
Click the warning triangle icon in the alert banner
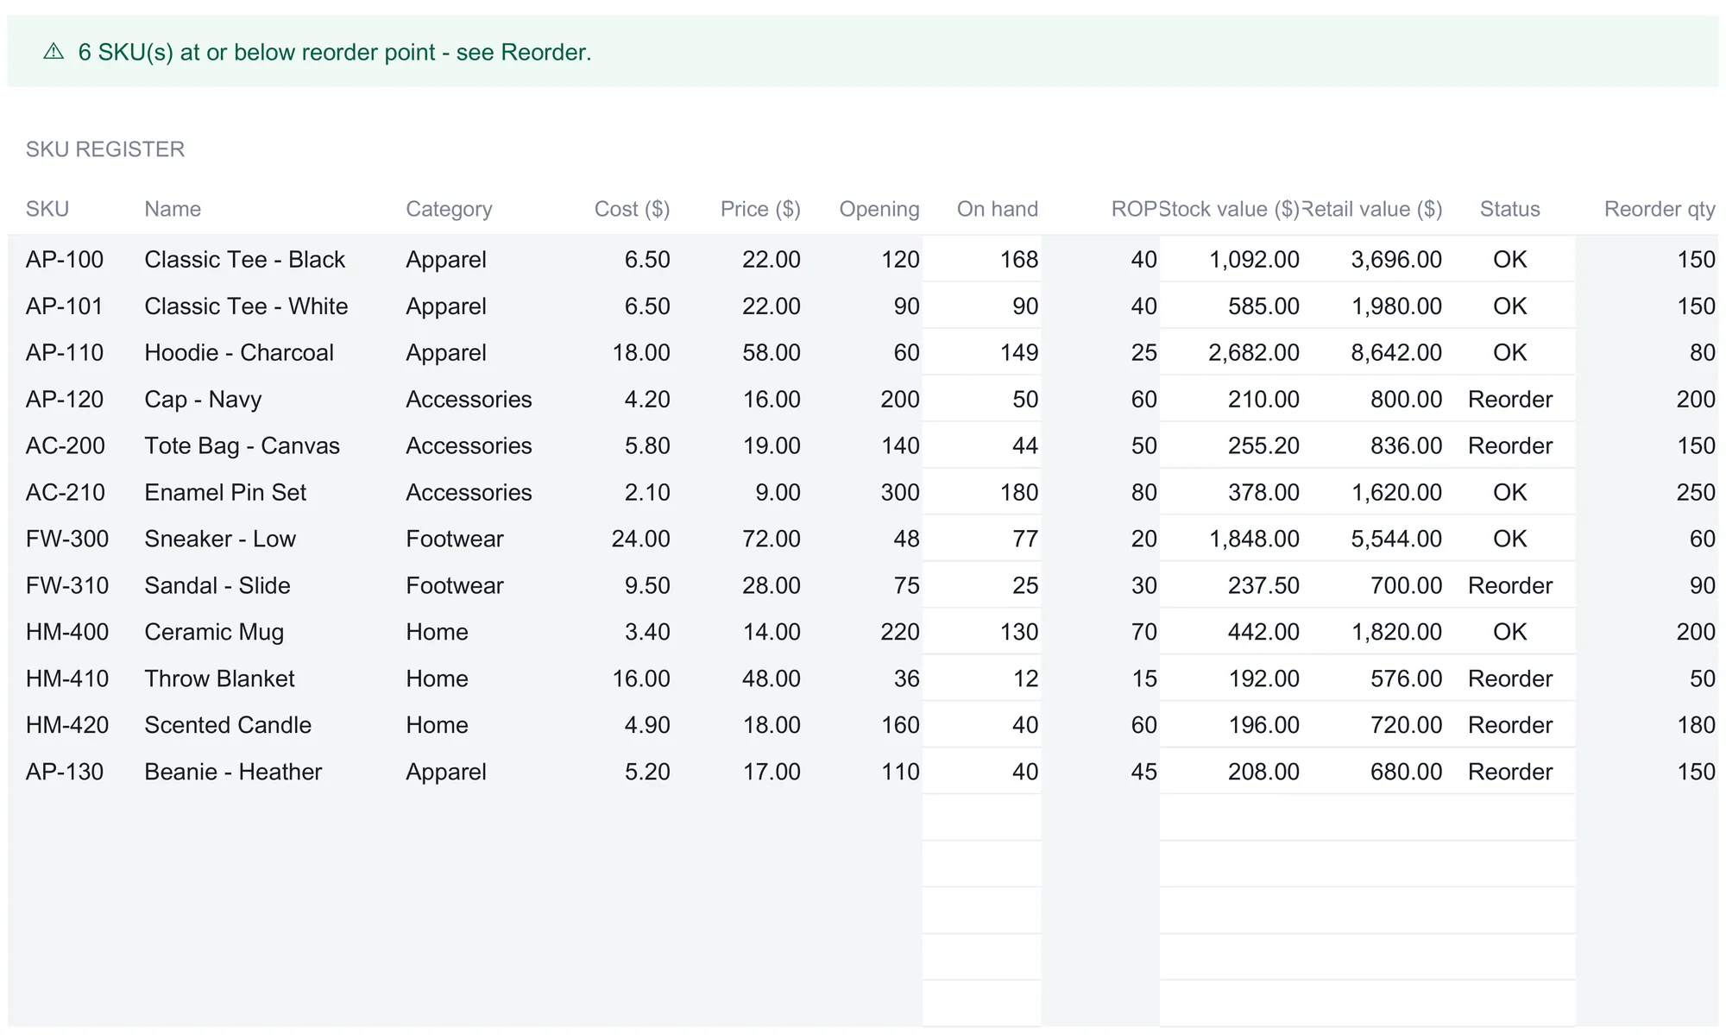[54, 52]
